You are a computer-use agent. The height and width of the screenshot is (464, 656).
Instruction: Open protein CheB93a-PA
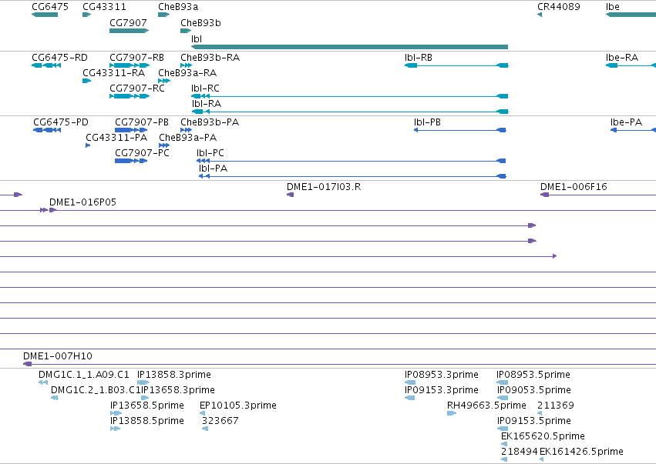tap(164, 145)
